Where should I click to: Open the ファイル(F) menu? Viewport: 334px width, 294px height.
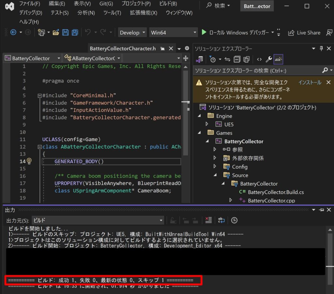point(30,4)
